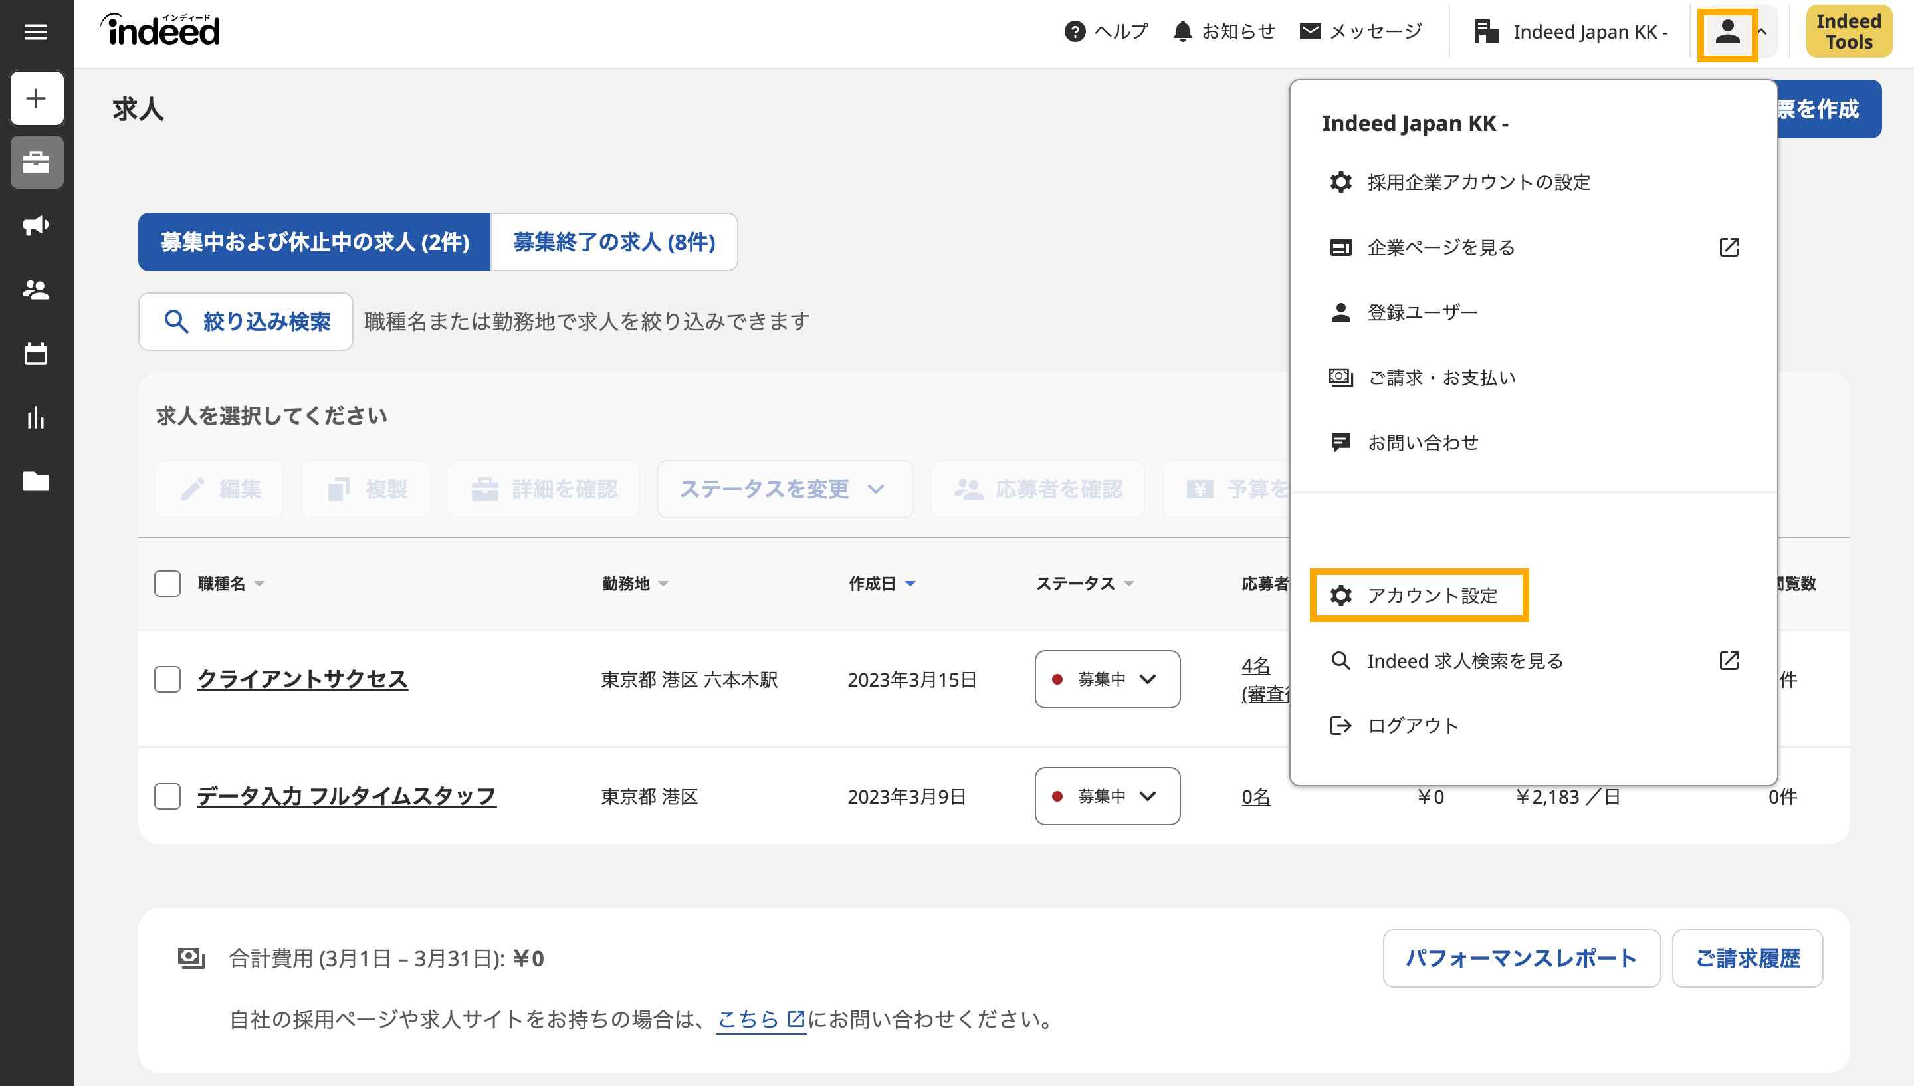This screenshot has height=1086, width=1914.
Task: Click the money icon beside 合計費用
Action: tap(191, 958)
